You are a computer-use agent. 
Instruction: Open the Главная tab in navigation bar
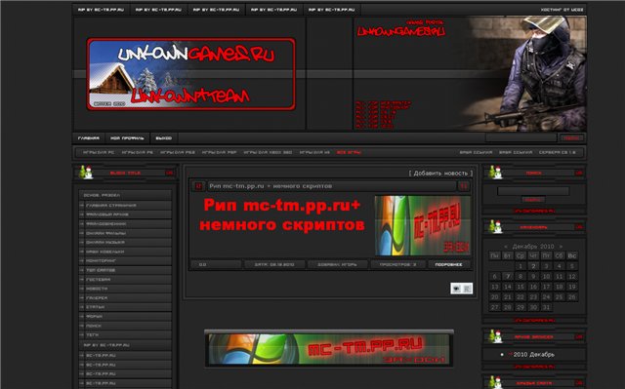pos(89,138)
